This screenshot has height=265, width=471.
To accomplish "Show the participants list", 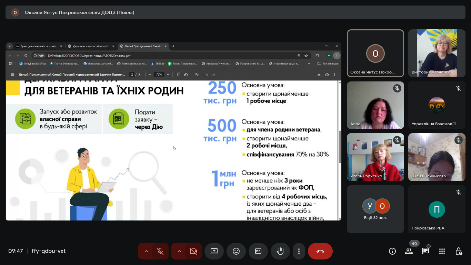I will 409,251.
